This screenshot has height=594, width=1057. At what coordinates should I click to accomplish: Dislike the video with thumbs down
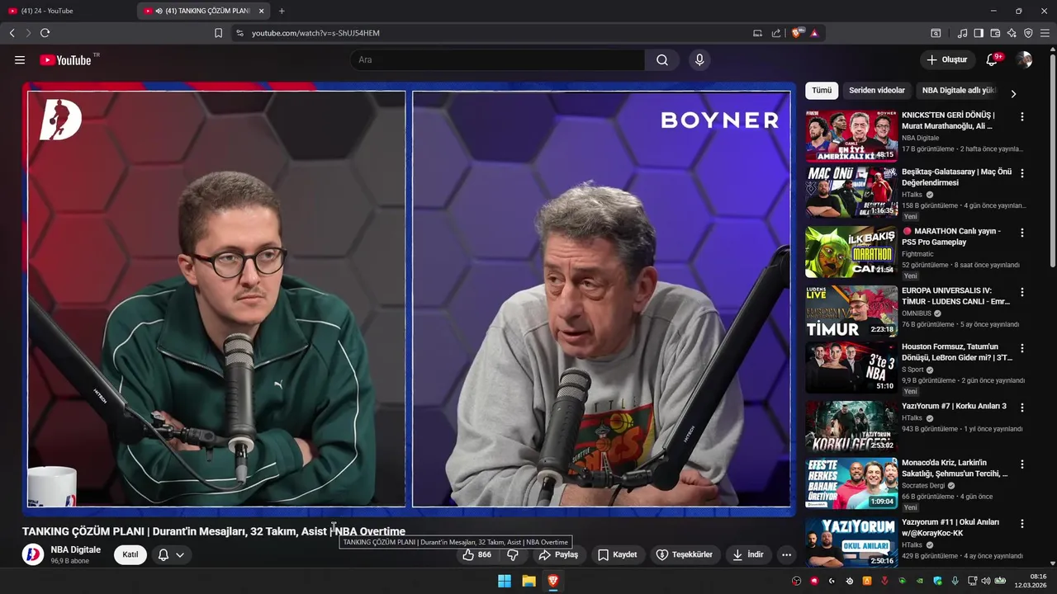[x=513, y=554]
